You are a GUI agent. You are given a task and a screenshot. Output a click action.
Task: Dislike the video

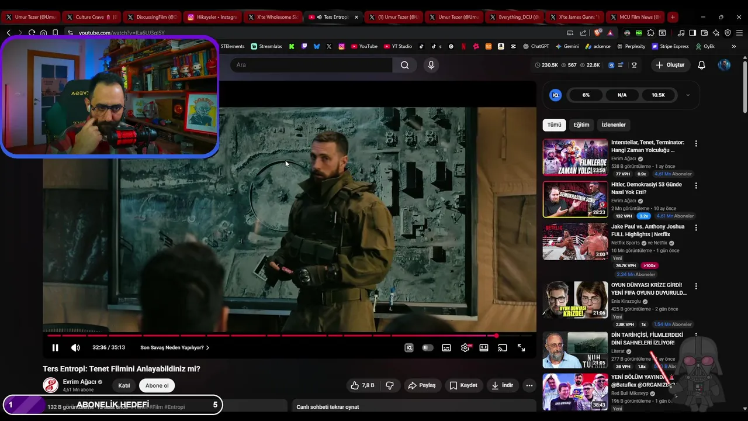pyautogui.click(x=390, y=385)
